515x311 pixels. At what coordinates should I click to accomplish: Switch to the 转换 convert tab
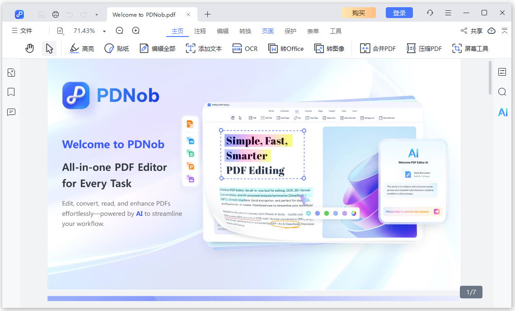[245, 31]
